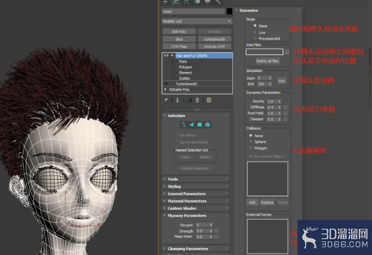Open the Hierarchy panel tab
The image size is (372, 255).
coord(186,2)
